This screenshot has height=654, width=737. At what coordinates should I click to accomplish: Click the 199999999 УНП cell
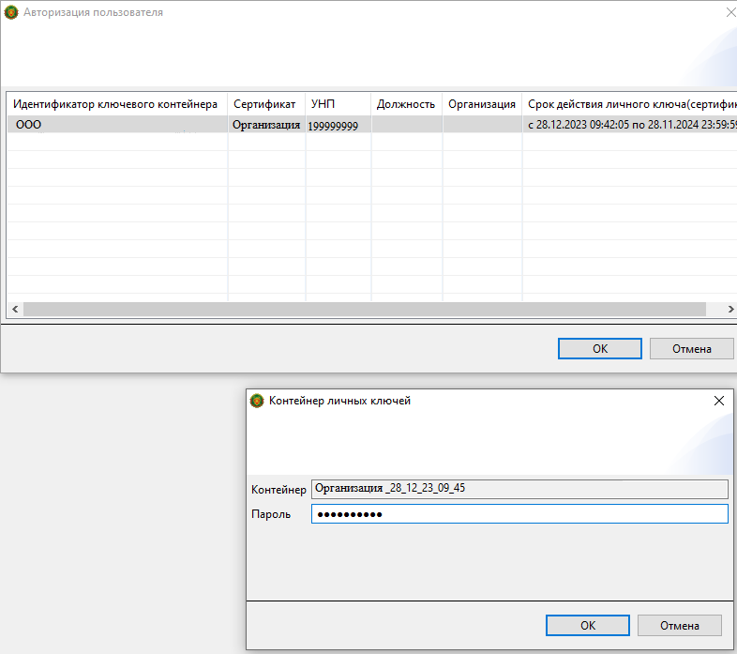click(333, 125)
